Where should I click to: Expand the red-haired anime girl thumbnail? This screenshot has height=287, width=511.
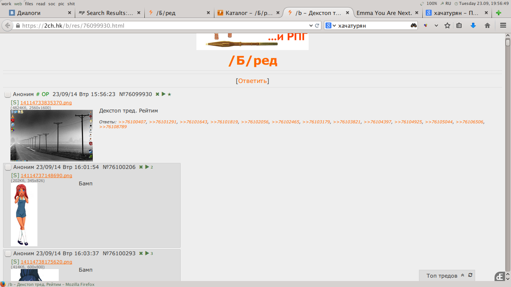point(24,215)
